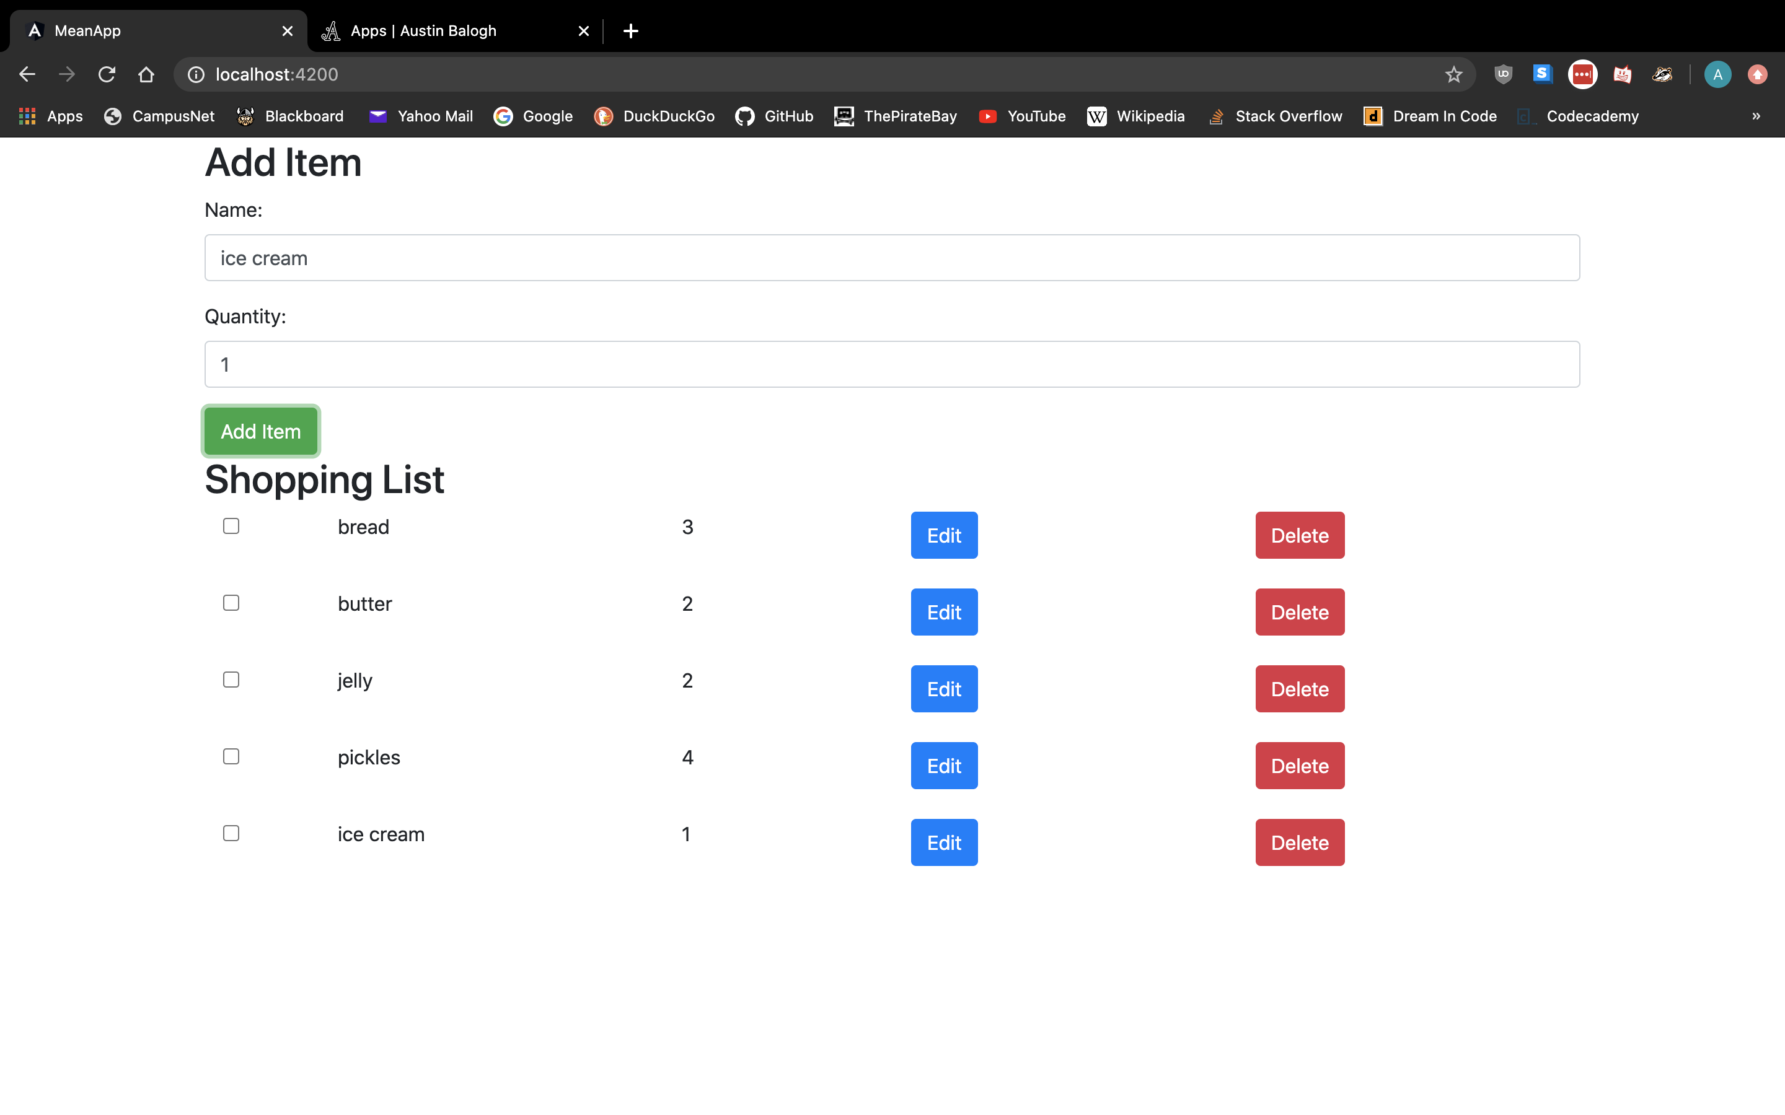
Task: Click the Quantity input field
Action: click(x=892, y=364)
